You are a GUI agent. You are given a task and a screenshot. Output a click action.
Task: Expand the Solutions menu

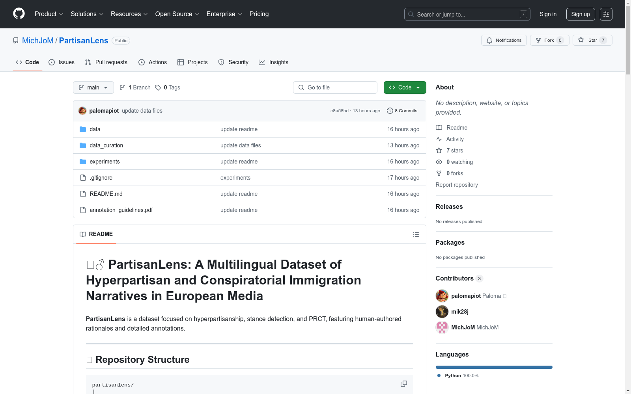[x=87, y=14]
